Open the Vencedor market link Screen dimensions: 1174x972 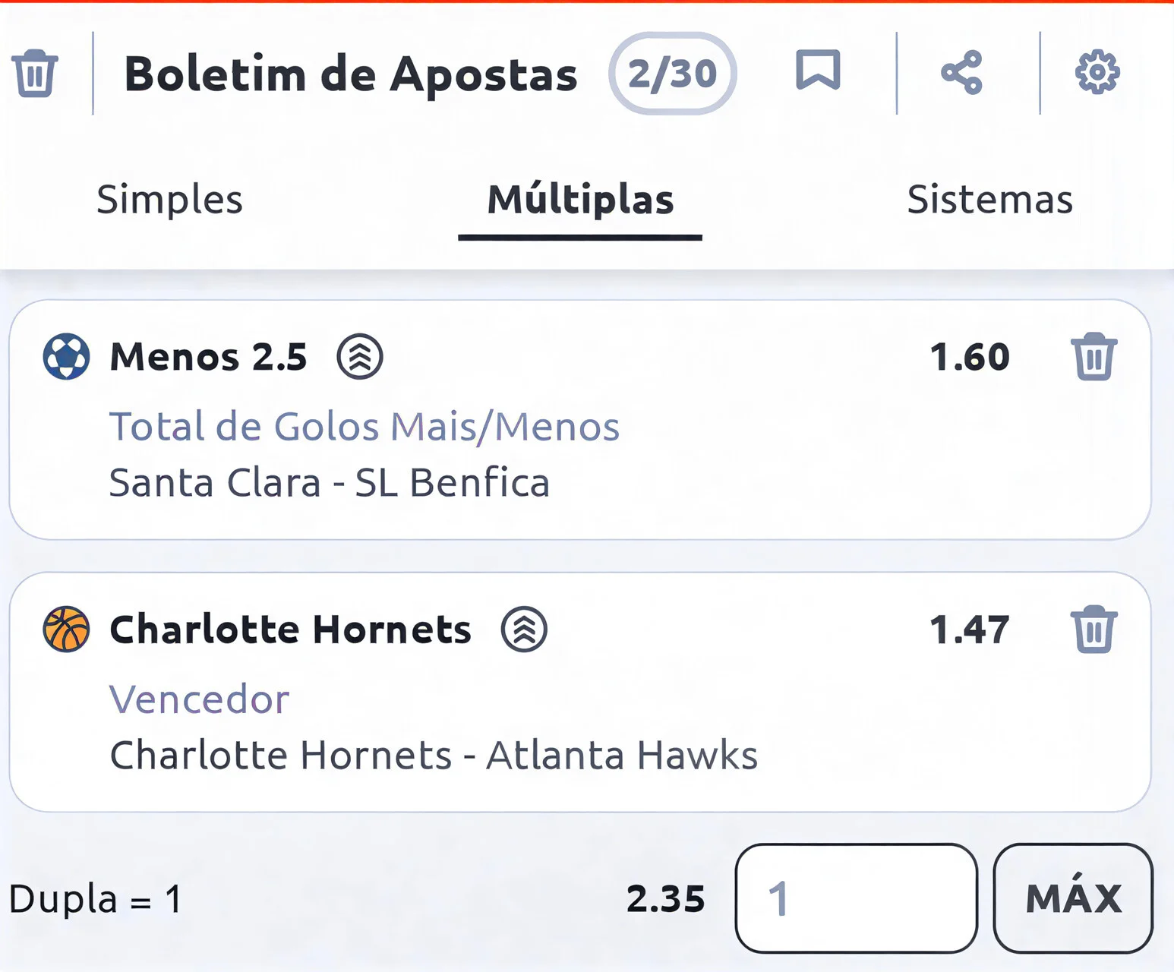tap(199, 699)
